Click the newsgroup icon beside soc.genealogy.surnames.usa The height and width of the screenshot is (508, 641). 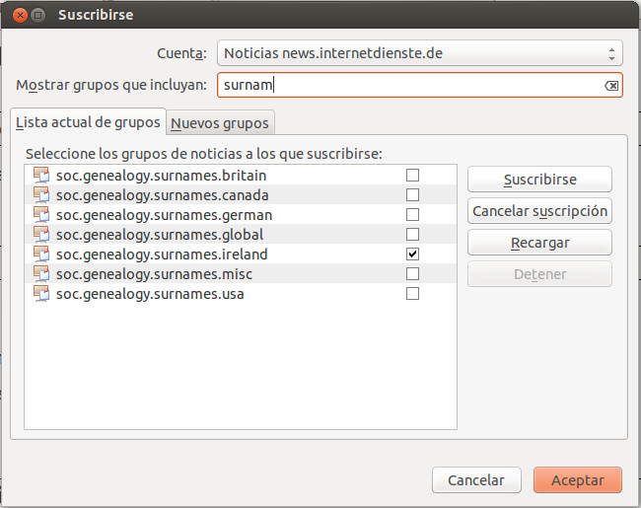coord(40,294)
